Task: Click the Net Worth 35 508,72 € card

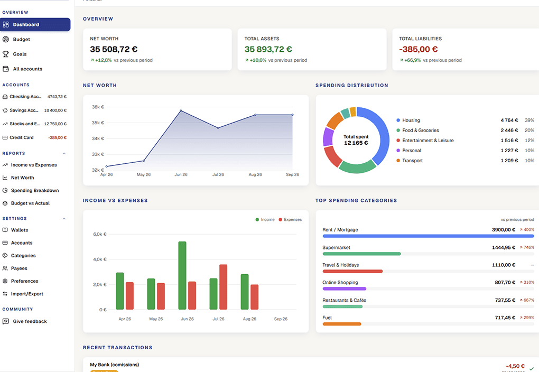Action: pyautogui.click(x=157, y=50)
